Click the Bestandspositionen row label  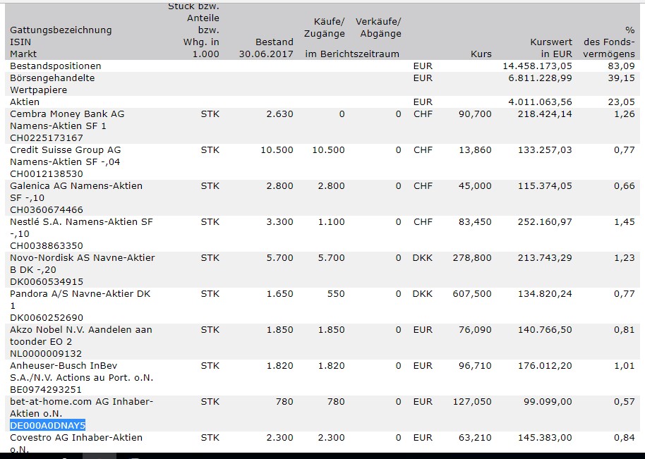(56, 66)
